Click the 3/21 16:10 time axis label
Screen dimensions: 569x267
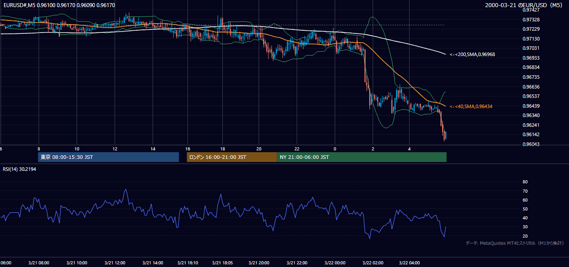[187, 263]
